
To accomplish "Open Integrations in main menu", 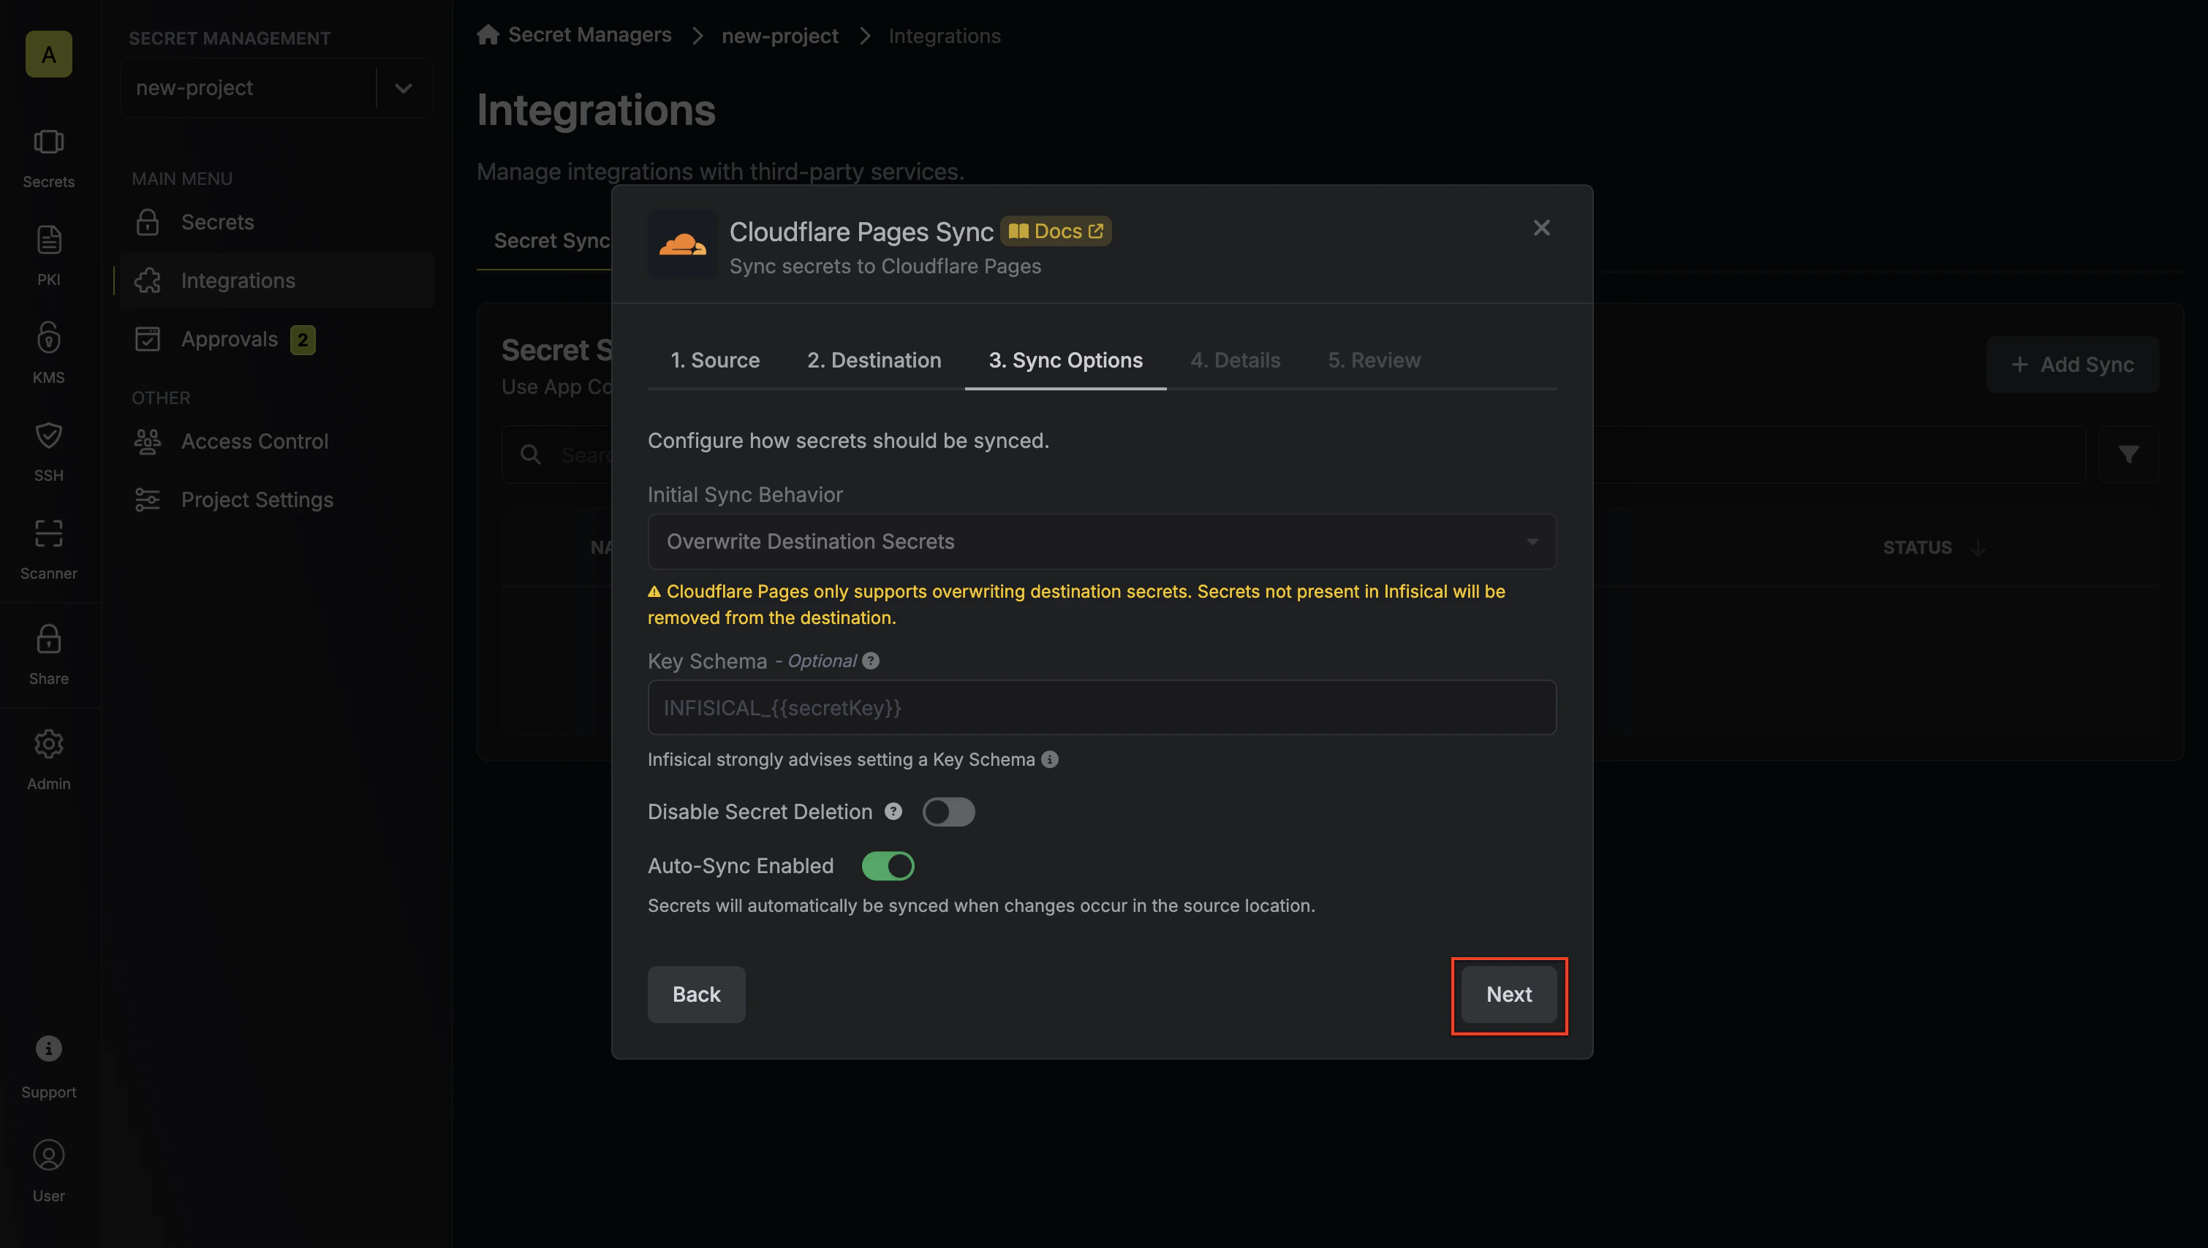I will click(x=277, y=281).
